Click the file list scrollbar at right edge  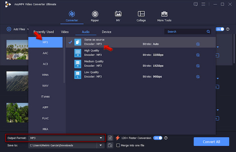[234, 49]
